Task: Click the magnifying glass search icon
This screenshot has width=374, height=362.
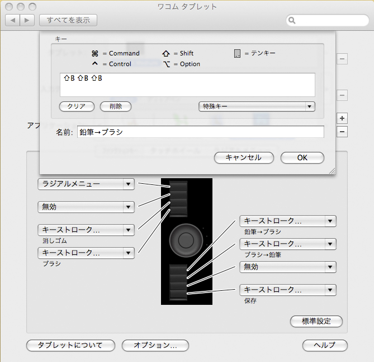Action: [x=292, y=21]
